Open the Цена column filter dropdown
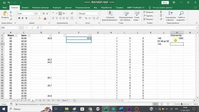 point(29,35)
